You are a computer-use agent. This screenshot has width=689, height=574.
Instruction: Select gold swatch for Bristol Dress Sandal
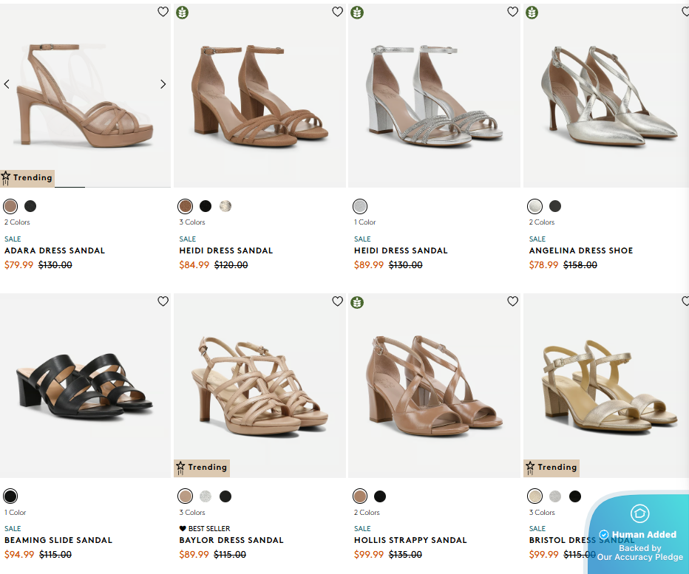[x=535, y=496]
